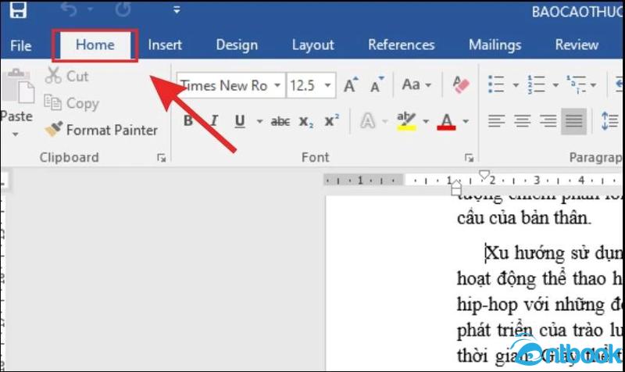Decrease font size with the Shrink Font icon
625x372 pixels.
click(x=377, y=84)
